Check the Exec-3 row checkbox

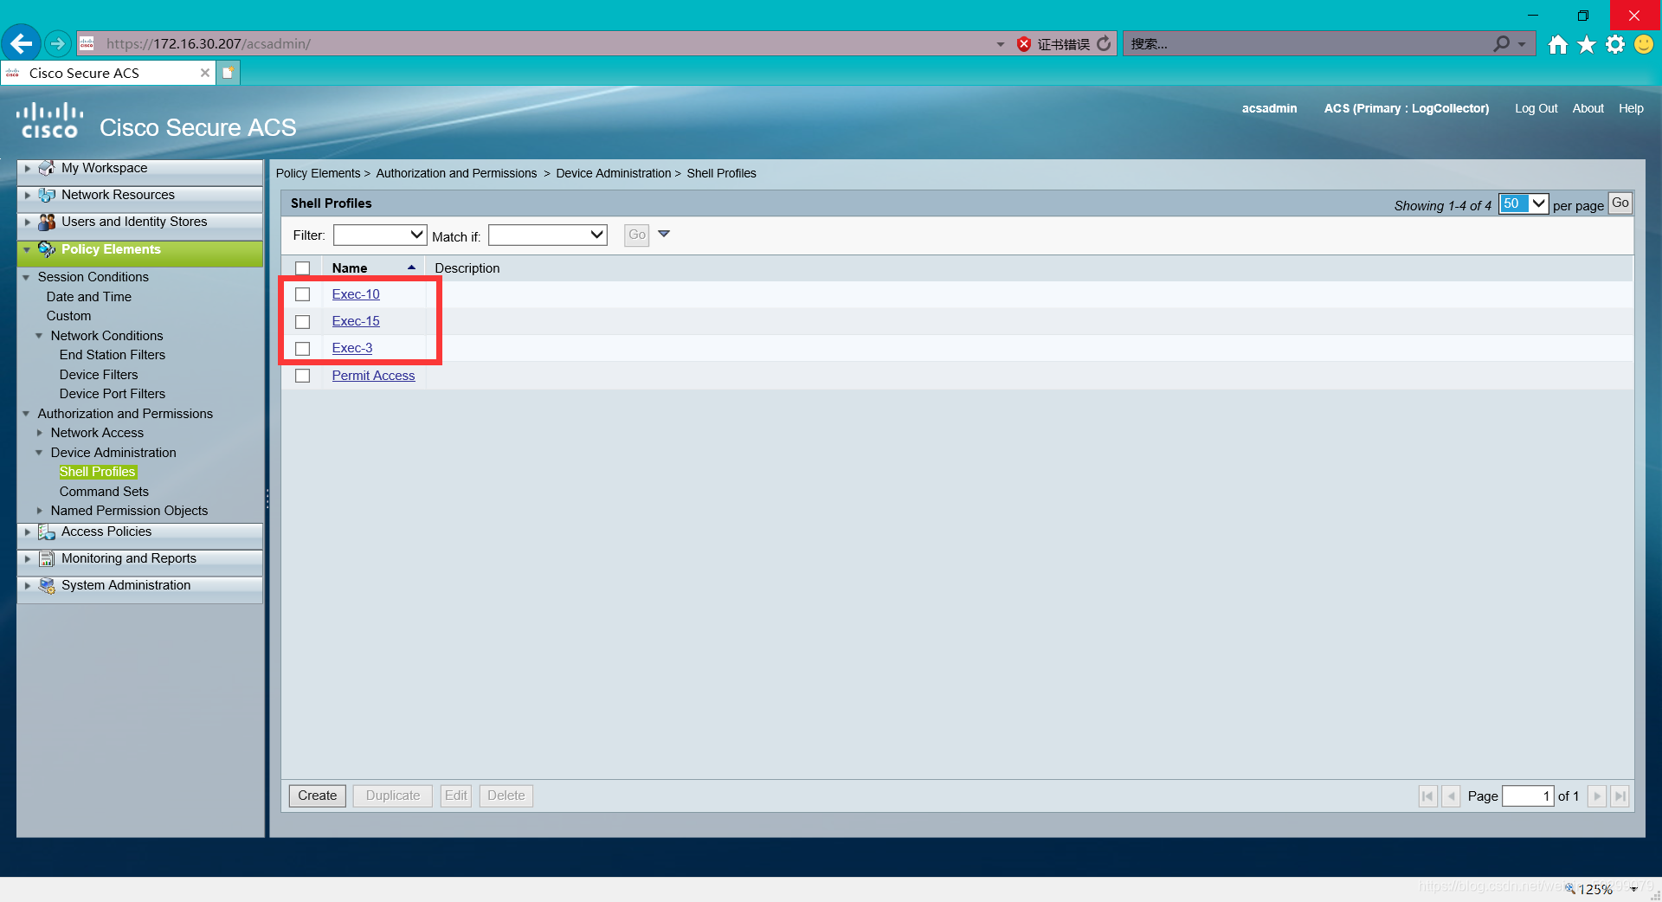click(302, 348)
